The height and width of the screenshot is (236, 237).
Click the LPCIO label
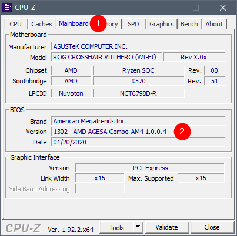tap(38, 93)
